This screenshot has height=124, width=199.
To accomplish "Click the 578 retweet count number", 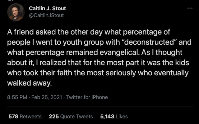I will 13,117.
